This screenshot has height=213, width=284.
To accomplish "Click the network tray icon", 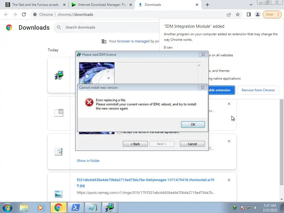I will (249, 208).
